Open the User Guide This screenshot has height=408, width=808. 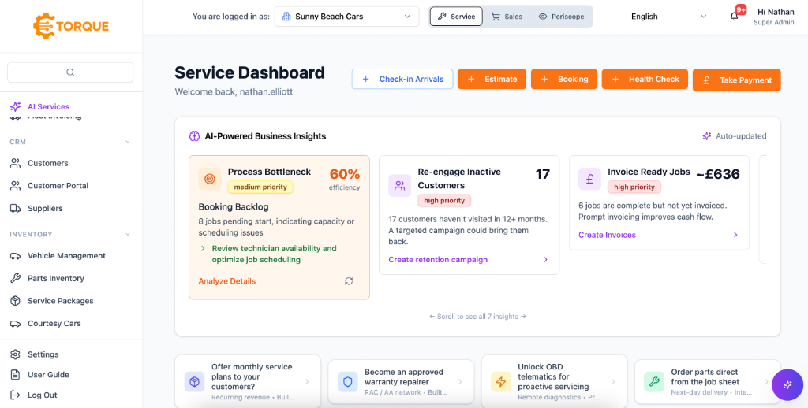pyautogui.click(x=48, y=375)
